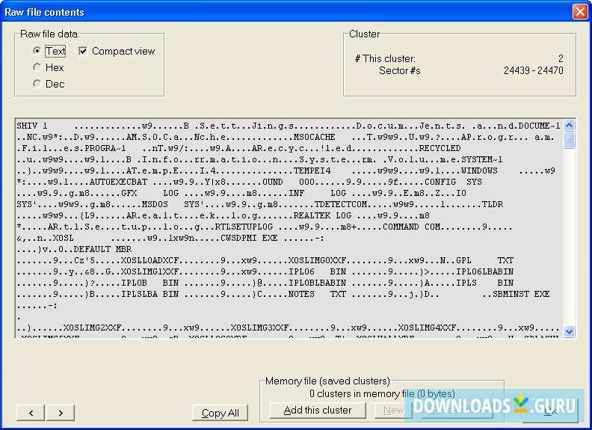Click the 'NOTES TXT' text entry
Image resolution: width=592 pixels, height=430 pixels.
[317, 294]
